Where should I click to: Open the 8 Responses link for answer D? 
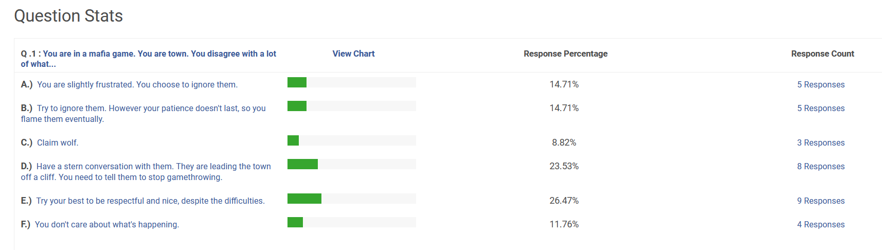click(821, 166)
